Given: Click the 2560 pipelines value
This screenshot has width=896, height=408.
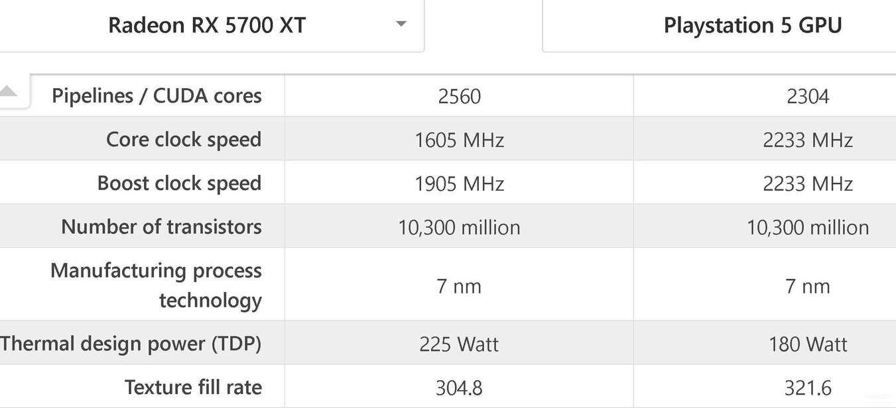Looking at the screenshot, I should [459, 97].
